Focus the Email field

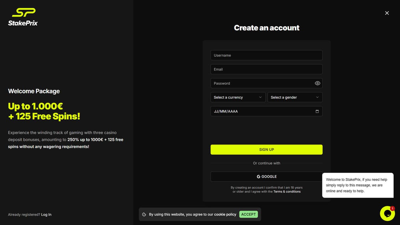266,69
